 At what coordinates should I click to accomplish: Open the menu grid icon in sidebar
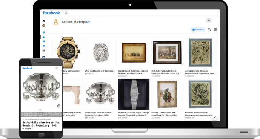pos(44,50)
